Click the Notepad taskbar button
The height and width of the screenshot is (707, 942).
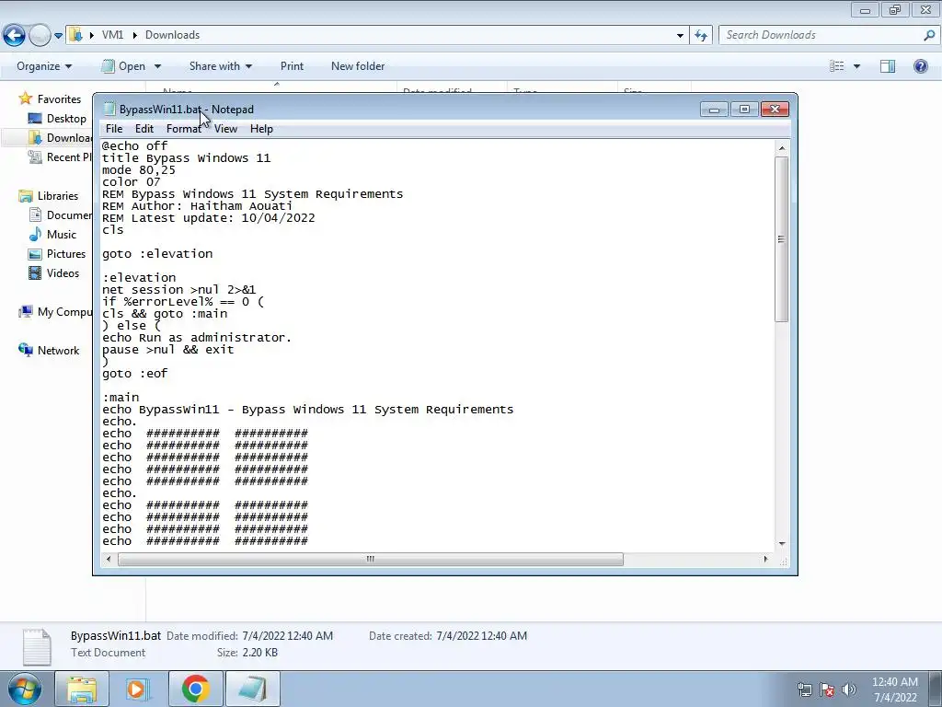pyautogui.click(x=253, y=689)
